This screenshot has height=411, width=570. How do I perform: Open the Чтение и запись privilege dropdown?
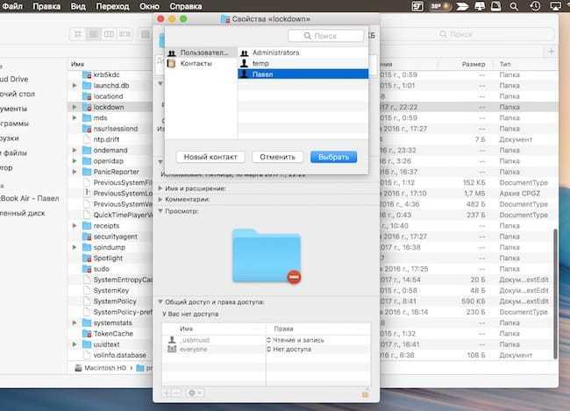pyautogui.click(x=296, y=340)
